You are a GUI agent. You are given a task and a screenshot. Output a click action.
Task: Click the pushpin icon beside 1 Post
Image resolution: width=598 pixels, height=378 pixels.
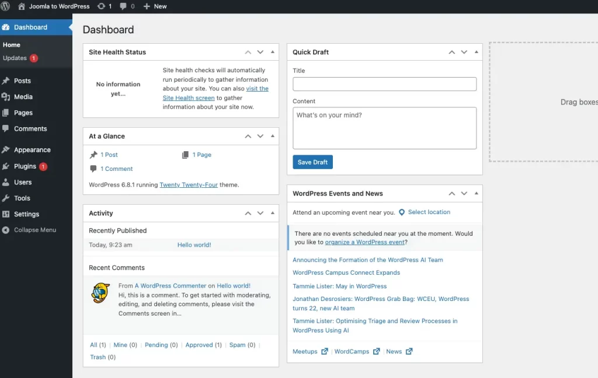point(93,155)
